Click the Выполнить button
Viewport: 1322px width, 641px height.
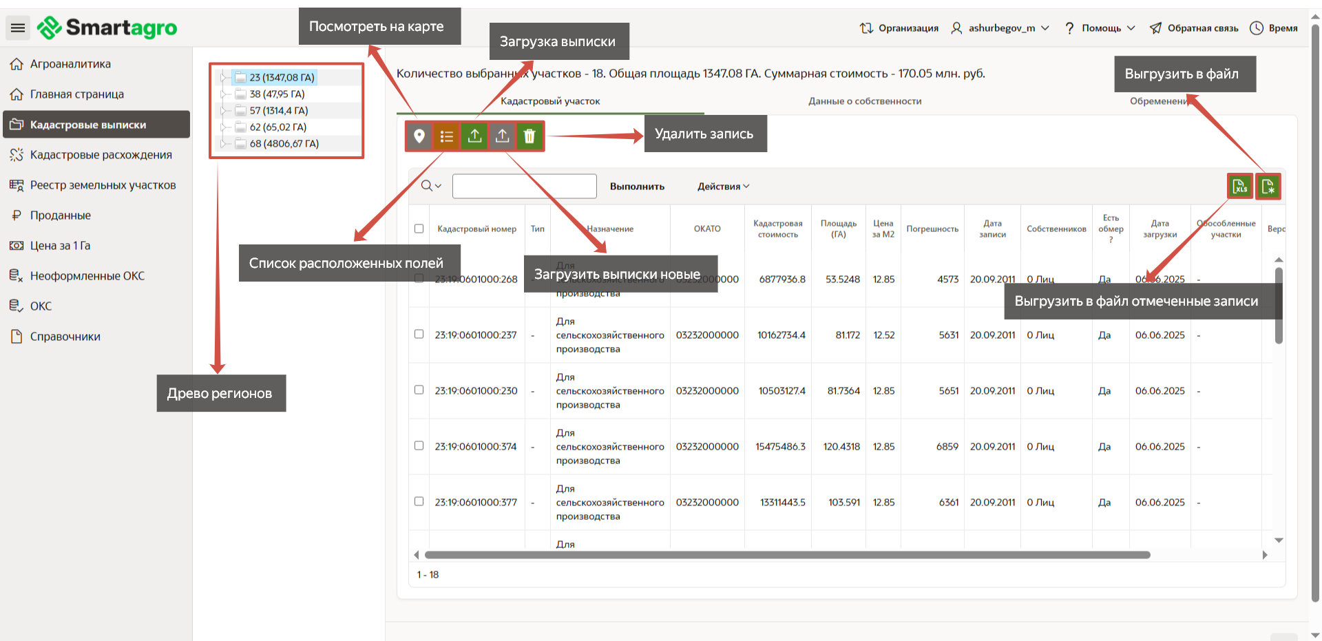637,187
